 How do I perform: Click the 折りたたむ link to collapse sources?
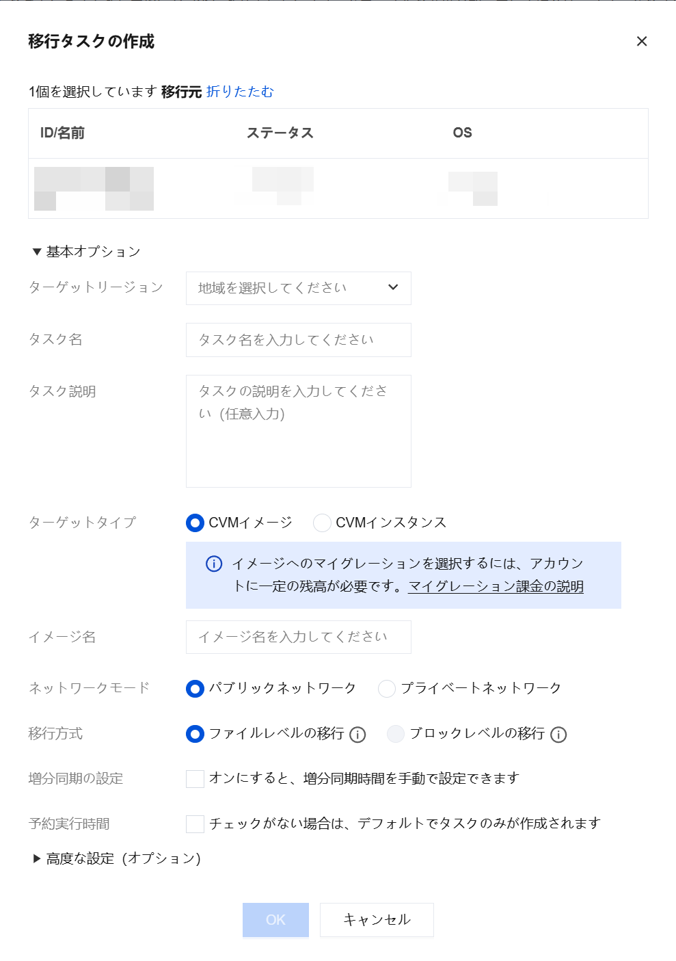coord(240,92)
